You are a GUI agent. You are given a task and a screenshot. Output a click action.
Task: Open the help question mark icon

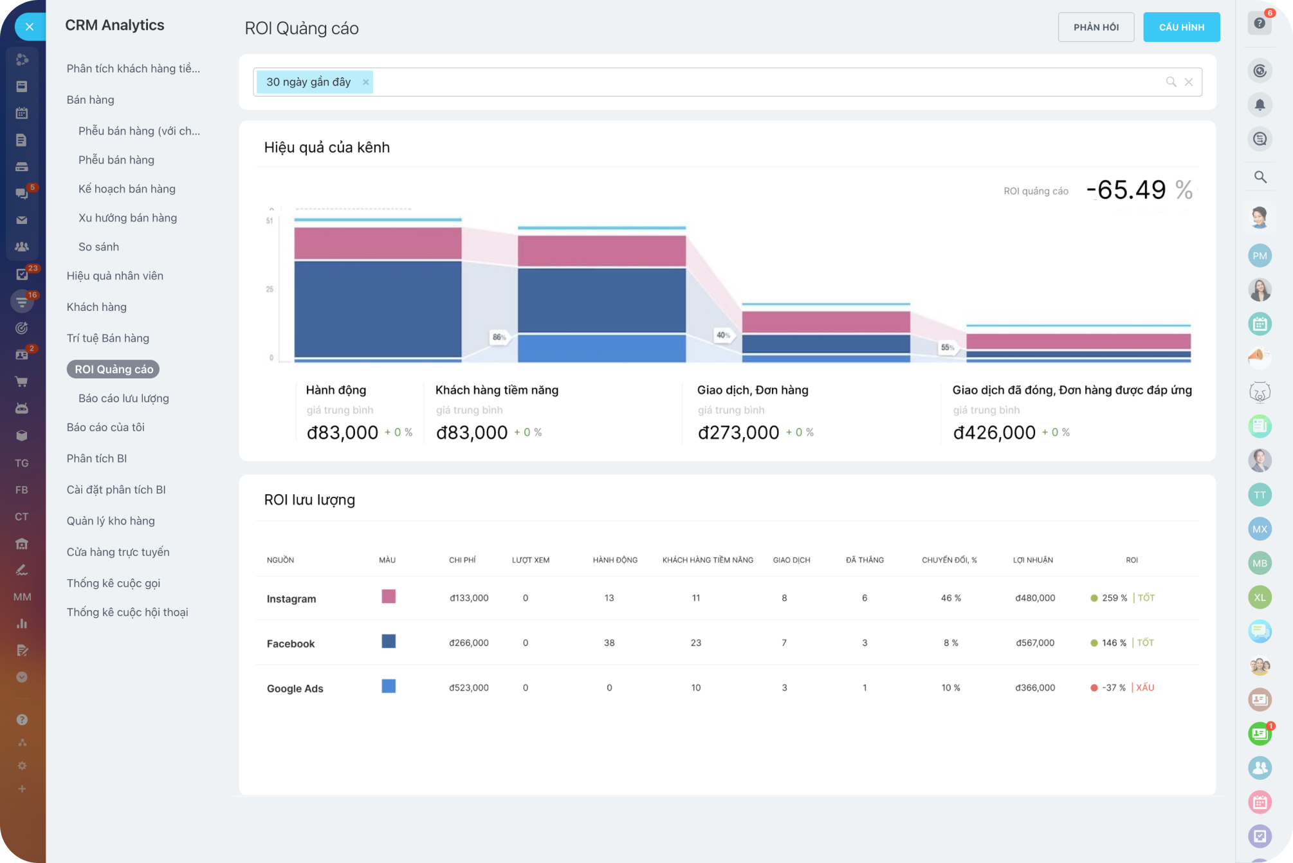[x=1259, y=24]
